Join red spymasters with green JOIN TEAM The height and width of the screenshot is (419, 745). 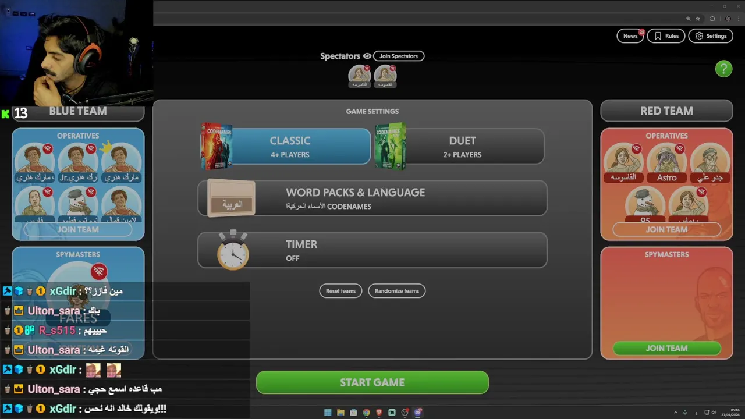[x=666, y=348]
